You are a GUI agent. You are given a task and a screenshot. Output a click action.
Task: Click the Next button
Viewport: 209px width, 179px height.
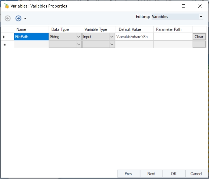[x=151, y=174]
